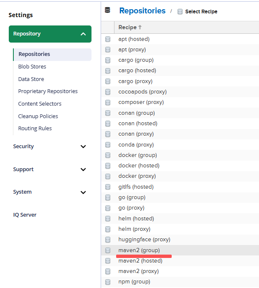Click the icon for apt (proxy)

tap(108, 50)
